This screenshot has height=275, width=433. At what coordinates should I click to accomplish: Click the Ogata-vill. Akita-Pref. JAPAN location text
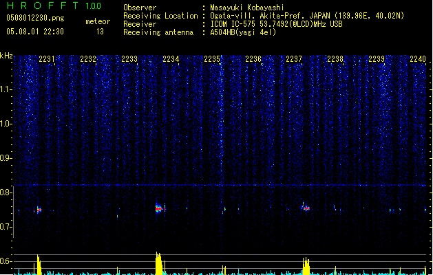click(x=307, y=16)
